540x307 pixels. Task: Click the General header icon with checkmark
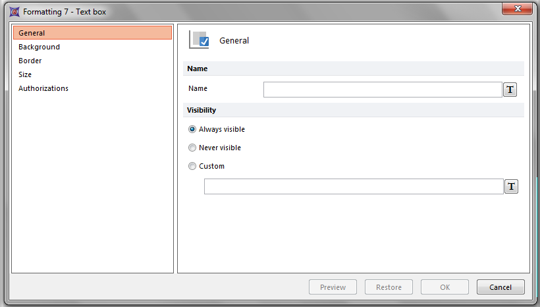pyautogui.click(x=199, y=40)
